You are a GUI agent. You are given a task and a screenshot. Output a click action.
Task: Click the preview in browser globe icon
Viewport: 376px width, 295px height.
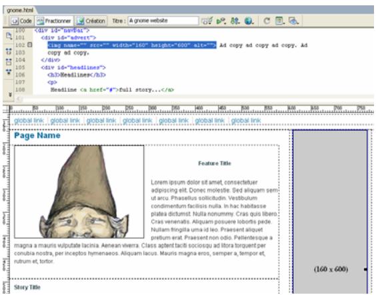pos(249,21)
